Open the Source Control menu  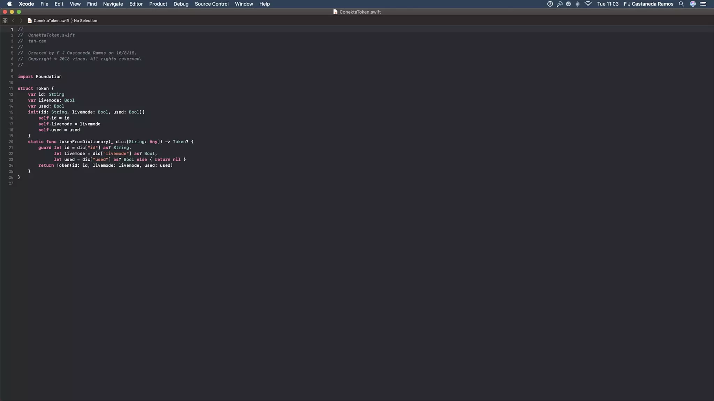point(212,4)
